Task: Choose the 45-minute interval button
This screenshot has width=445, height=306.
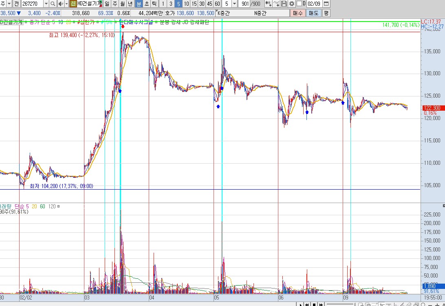Action: click(209, 4)
